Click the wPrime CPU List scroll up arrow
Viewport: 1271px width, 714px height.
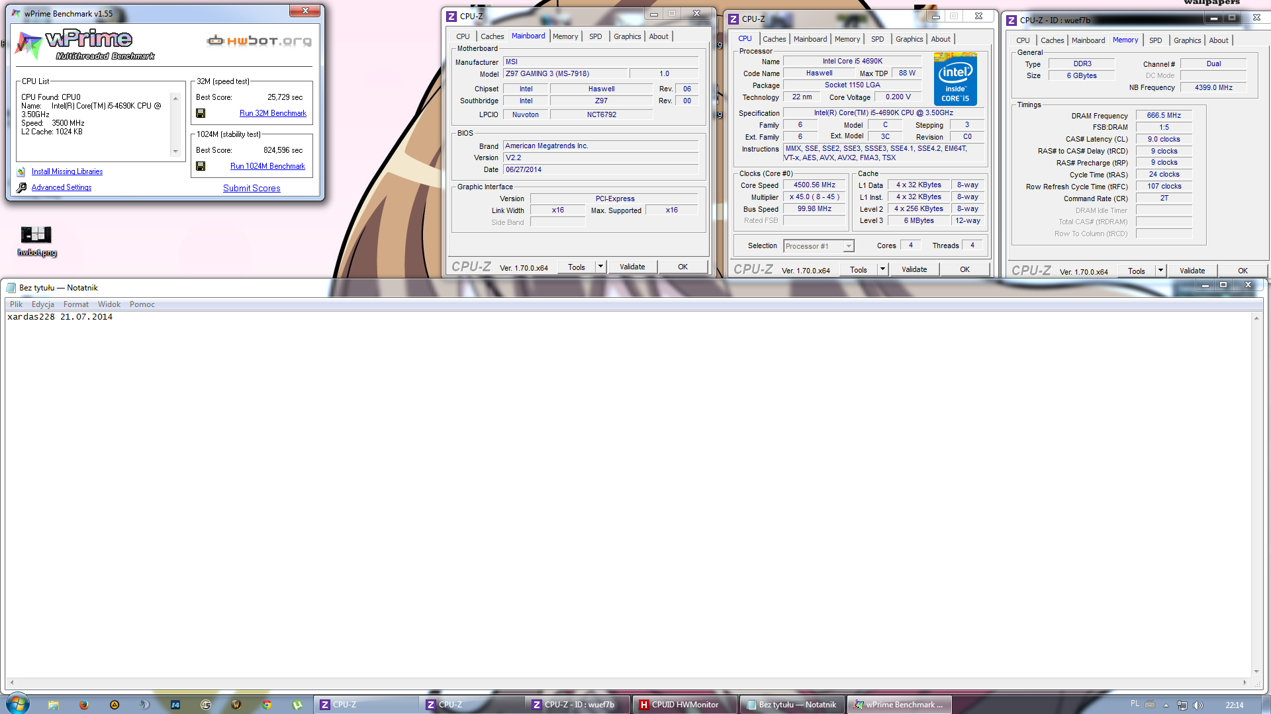[175, 99]
